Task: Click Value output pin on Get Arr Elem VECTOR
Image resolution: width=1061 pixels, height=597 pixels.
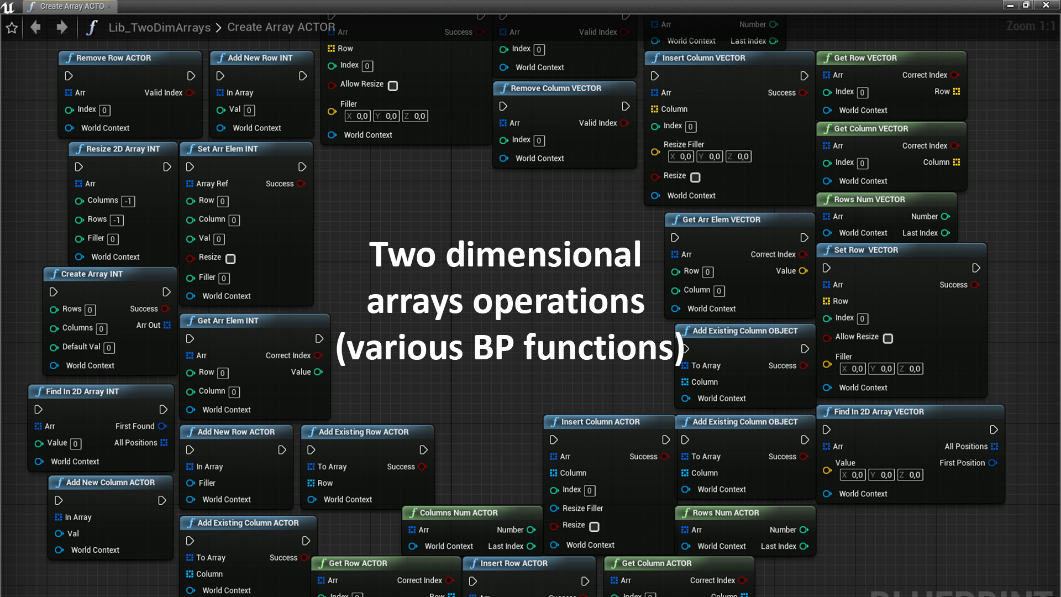Action: tap(803, 271)
